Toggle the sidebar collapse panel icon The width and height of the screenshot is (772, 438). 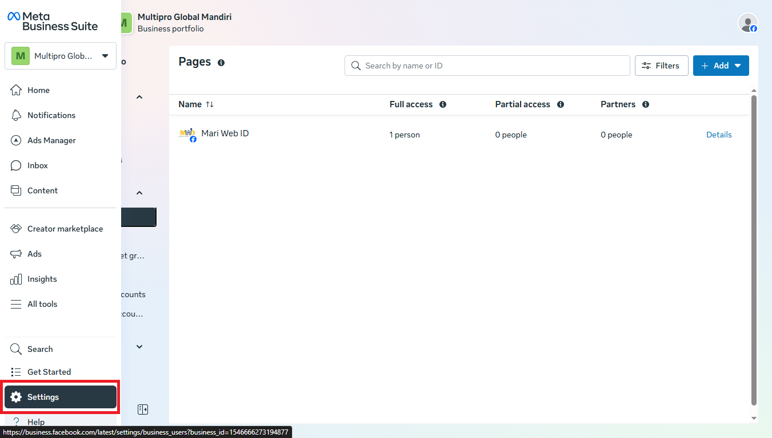tap(143, 409)
